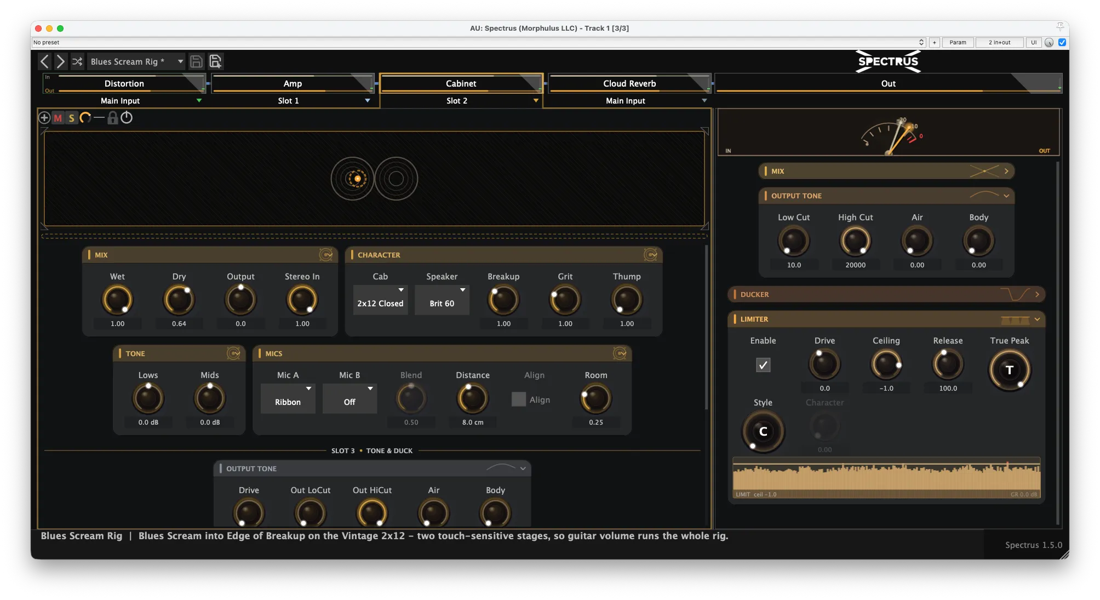Go to the next preset arrow
Image resolution: width=1100 pixels, height=600 pixels.
pos(61,61)
